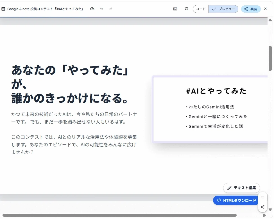Click the bullet Geminiと一緒につくってみた

(216, 117)
